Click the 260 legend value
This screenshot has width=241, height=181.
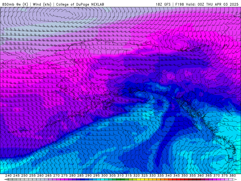point(40,176)
